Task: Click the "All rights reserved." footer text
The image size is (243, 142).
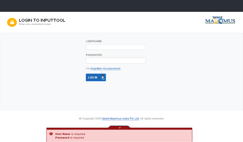Action: (152, 119)
